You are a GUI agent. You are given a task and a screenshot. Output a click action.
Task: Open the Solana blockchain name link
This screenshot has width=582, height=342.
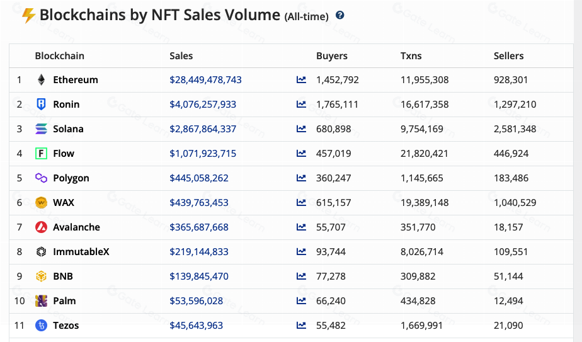point(68,129)
